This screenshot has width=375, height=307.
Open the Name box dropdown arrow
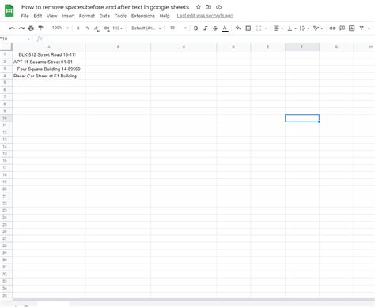click(28, 39)
